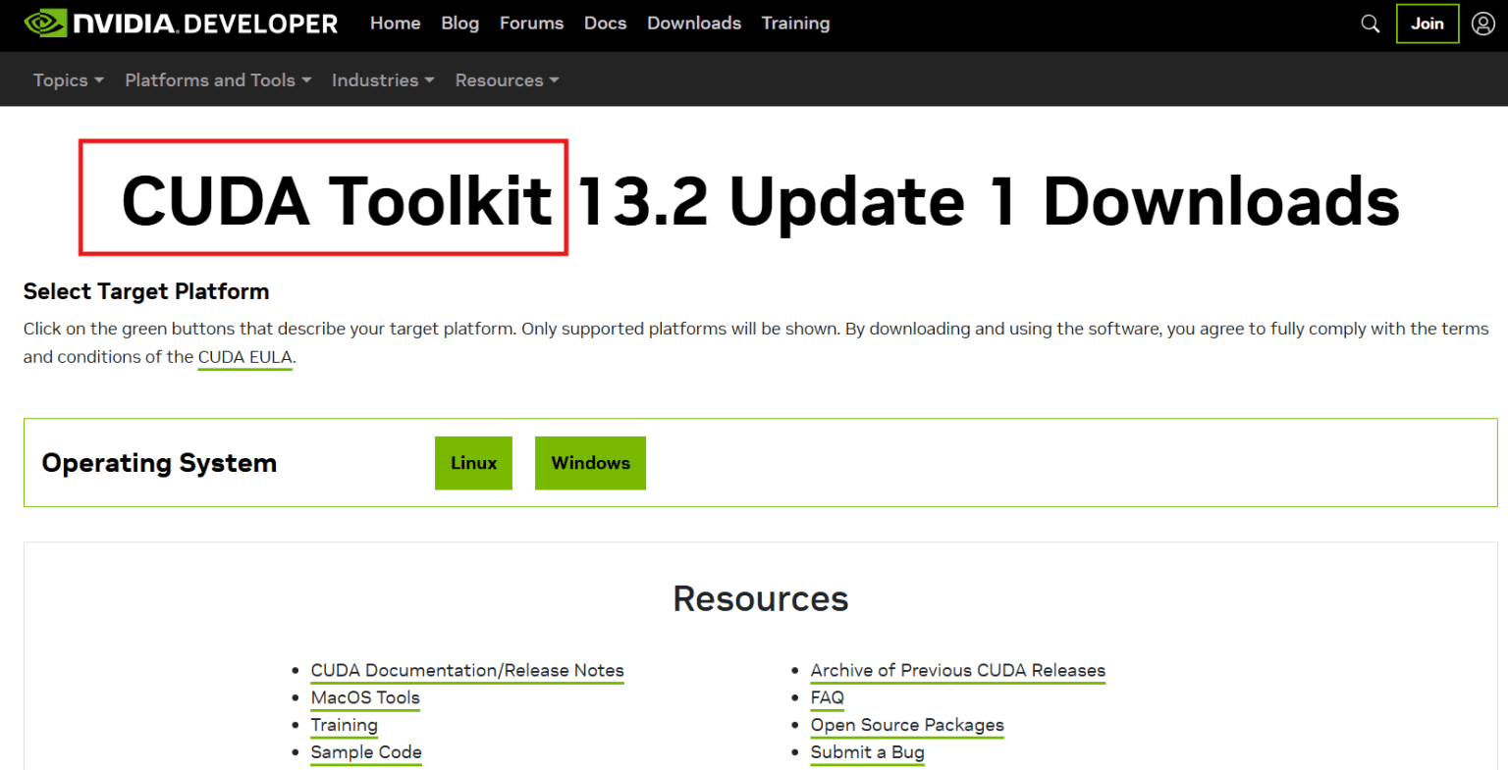Click the CUDA Toolkit 13.2 Update 1 Downloads title
The width and height of the screenshot is (1508, 770).
coord(761,201)
